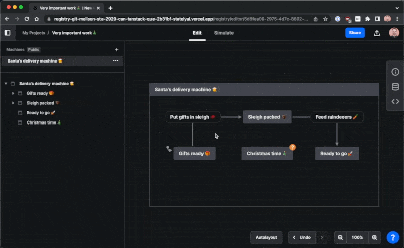The width and height of the screenshot is (404, 248).
Task: Click the zoom in magnifier
Action: point(374,237)
